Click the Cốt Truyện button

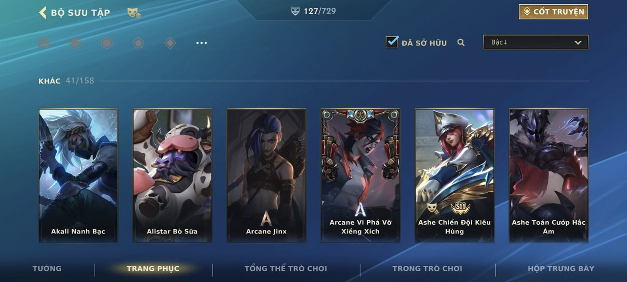(x=554, y=12)
